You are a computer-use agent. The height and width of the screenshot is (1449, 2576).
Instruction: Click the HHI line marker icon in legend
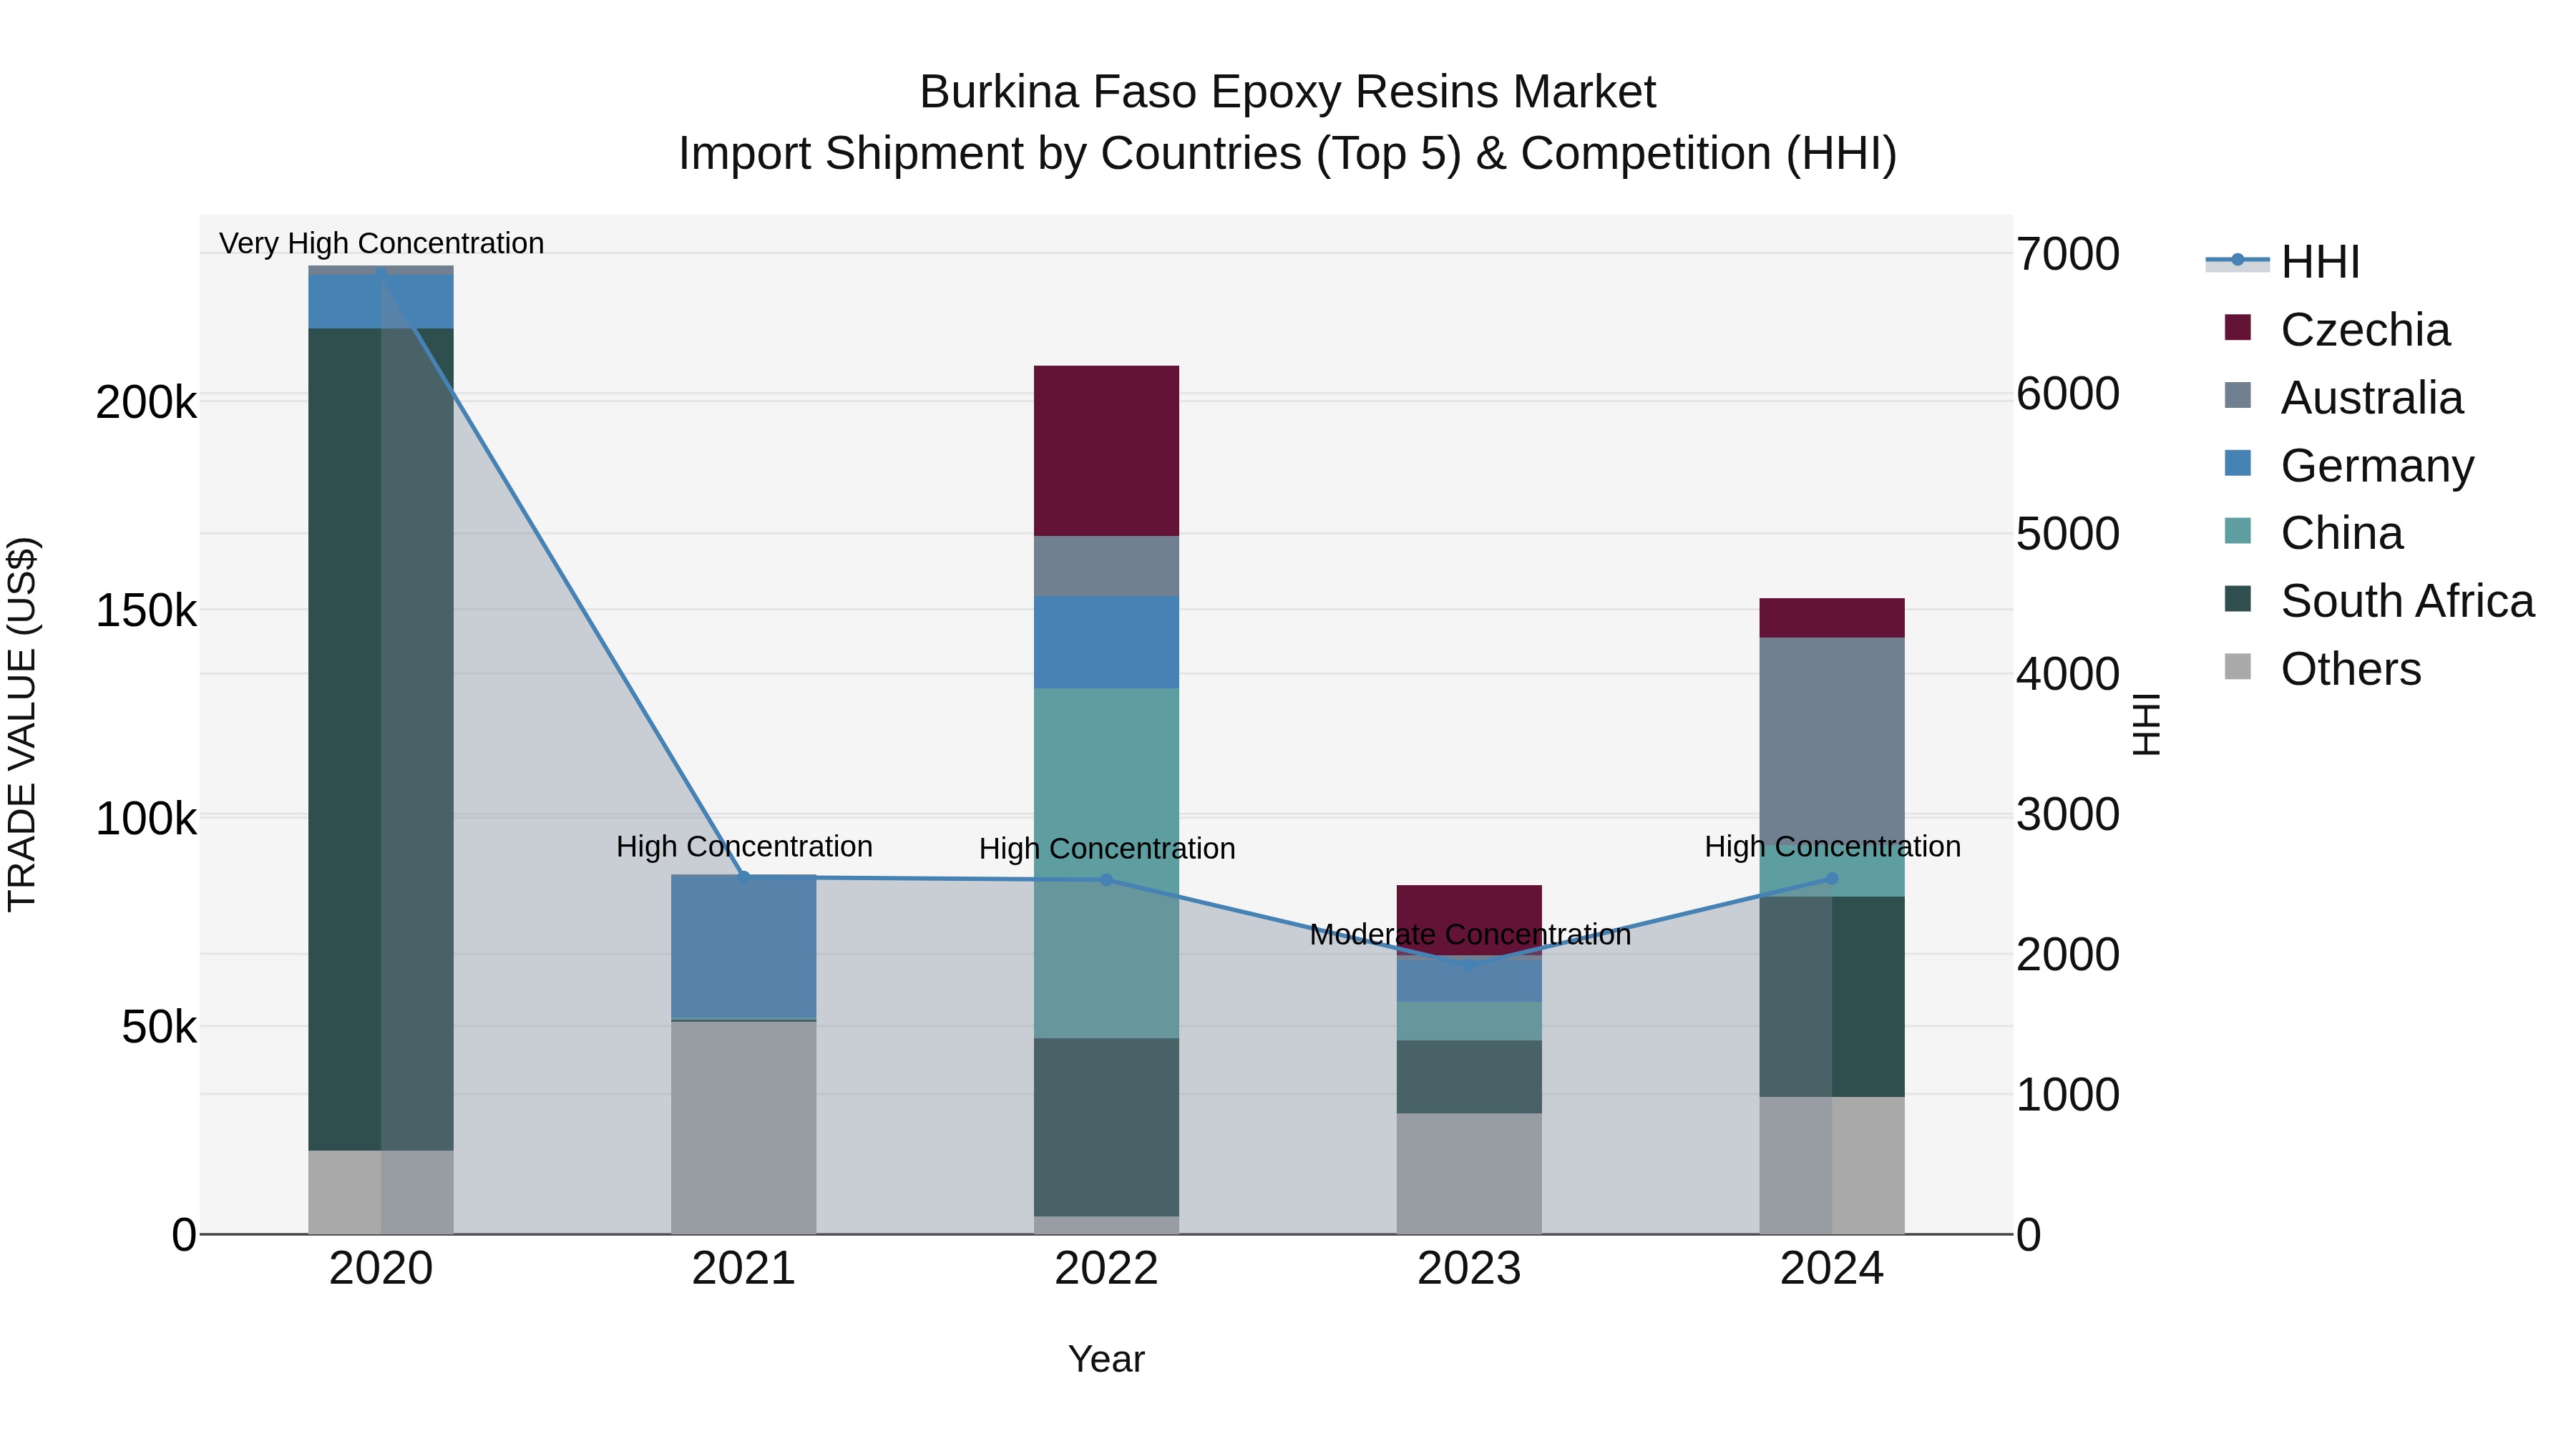coord(2238,261)
